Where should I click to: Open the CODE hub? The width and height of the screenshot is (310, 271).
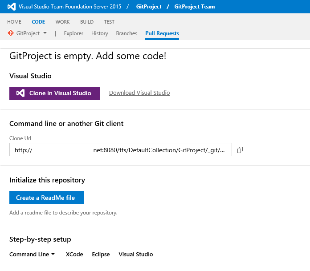tap(38, 22)
